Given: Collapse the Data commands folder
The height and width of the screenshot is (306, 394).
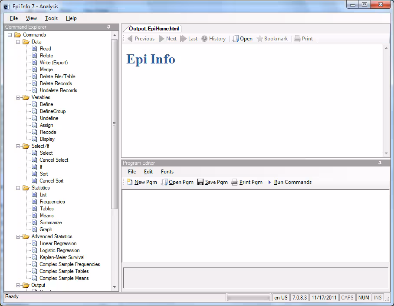Looking at the screenshot, I should coord(18,42).
